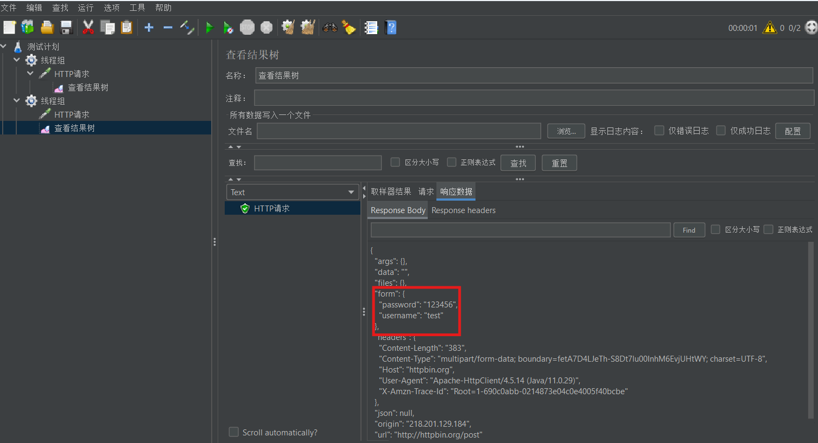The height and width of the screenshot is (443, 818).
Task: Save the test plan with floppy icon
Action: click(66, 27)
